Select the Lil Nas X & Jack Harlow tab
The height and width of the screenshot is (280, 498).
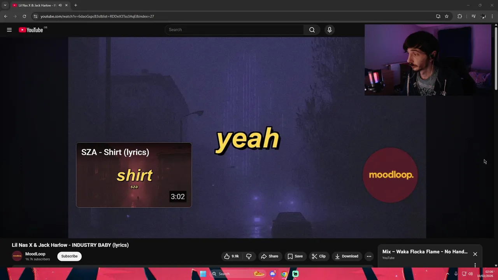37,5
